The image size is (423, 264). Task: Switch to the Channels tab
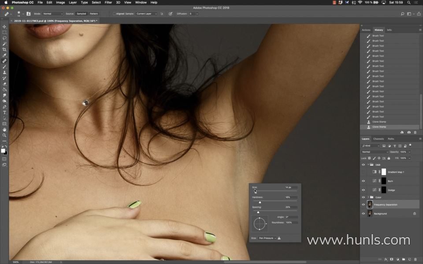tap(378, 139)
